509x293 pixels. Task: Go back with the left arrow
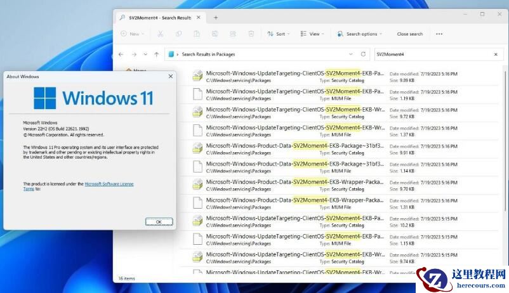point(121,55)
